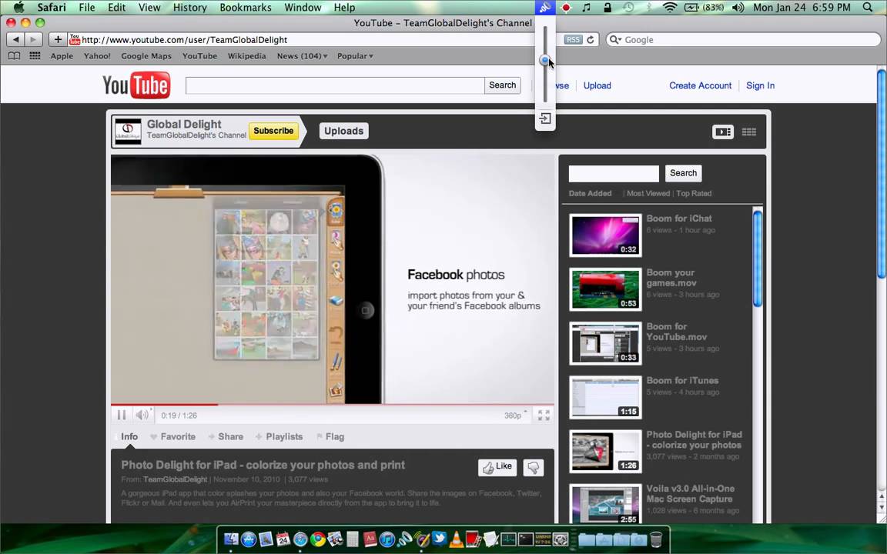887x554 pixels.
Task: Reload the page with the reload icon
Action: coord(591,39)
